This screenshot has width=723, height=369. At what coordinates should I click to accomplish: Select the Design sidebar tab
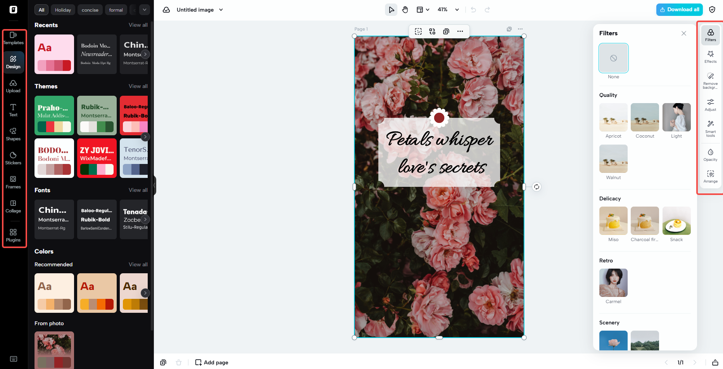pos(13,62)
